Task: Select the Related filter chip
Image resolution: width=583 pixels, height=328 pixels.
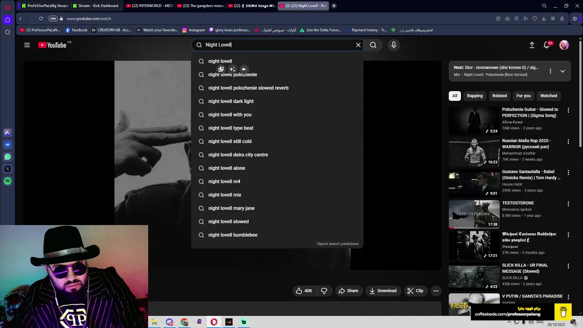Action: [499, 96]
